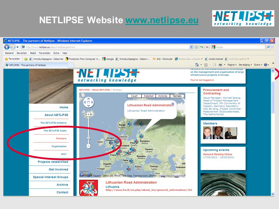The image size is (279, 209).
Task: Open Introductiepagina - Osbornet favorite
Action: [x=46, y=59]
